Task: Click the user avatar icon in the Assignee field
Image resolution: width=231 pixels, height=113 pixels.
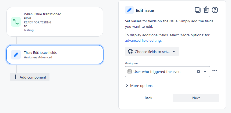Action: [x=130, y=72]
